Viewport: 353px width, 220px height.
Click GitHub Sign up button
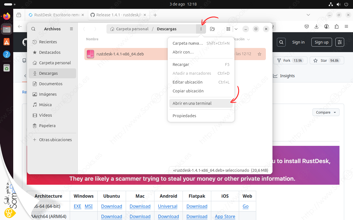point(322,42)
